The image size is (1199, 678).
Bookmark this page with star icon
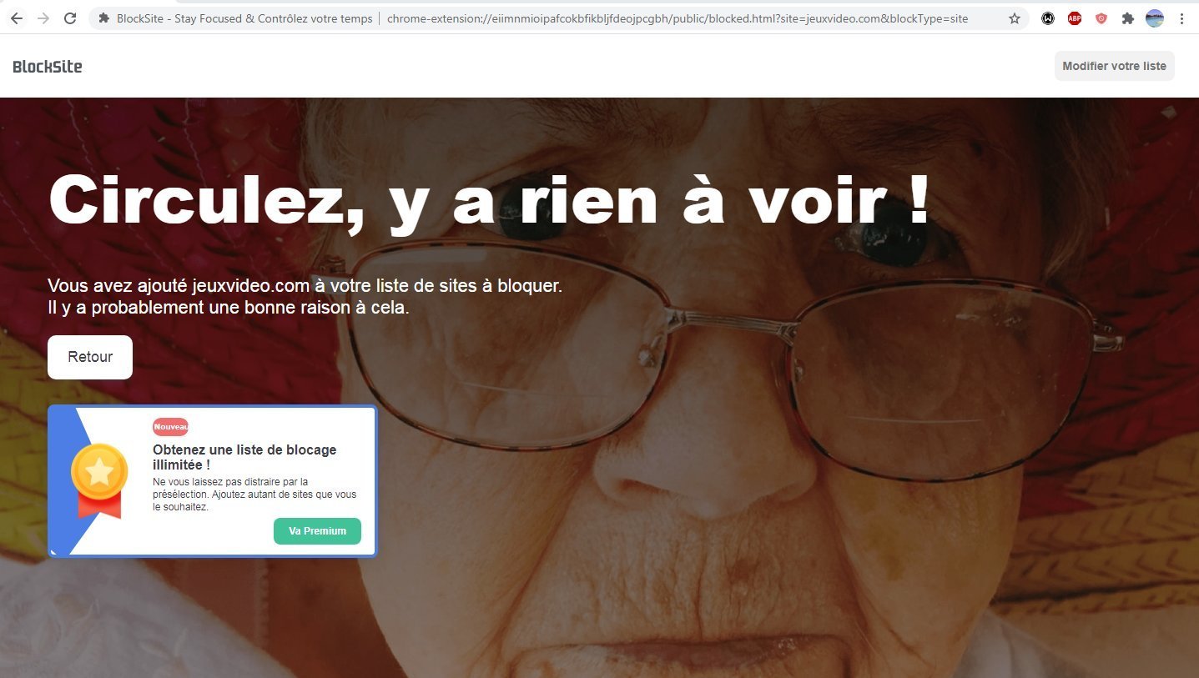pyautogui.click(x=1015, y=18)
